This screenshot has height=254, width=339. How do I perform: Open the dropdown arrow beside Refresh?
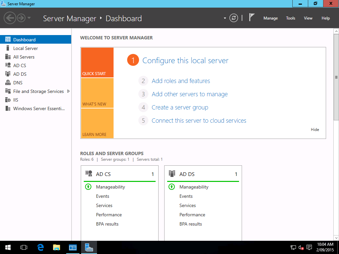click(225, 18)
